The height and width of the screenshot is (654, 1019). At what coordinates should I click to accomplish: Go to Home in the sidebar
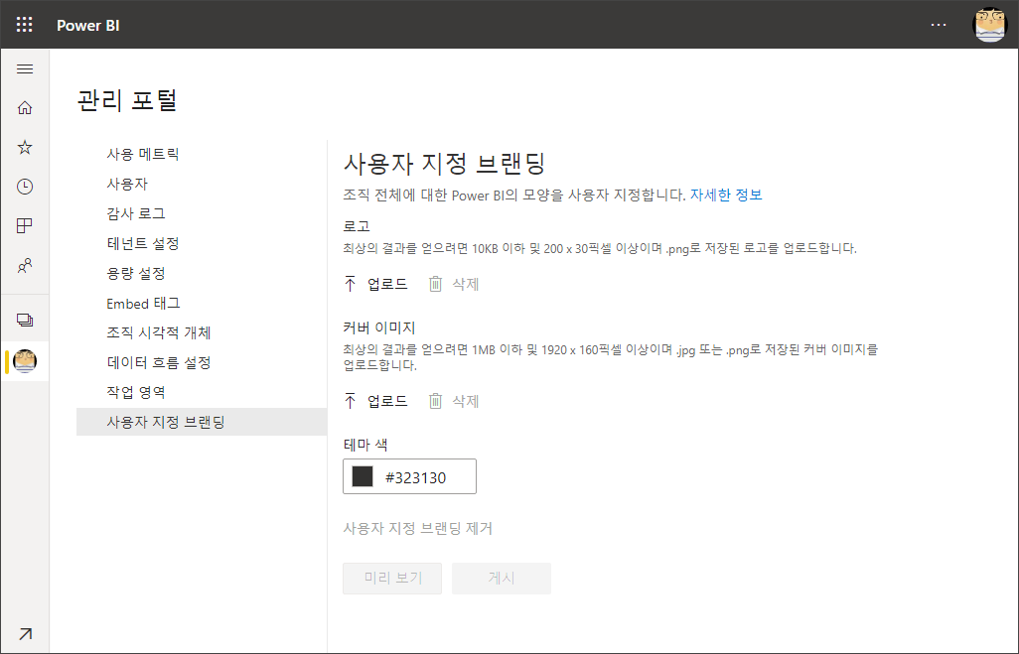click(x=25, y=108)
